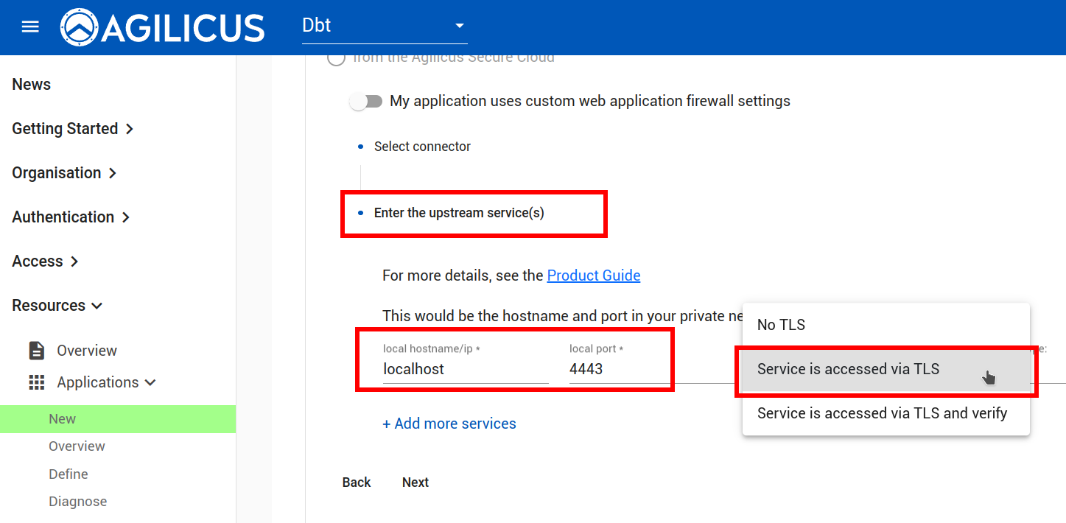
Task: Collapse the Resources section
Action: point(57,306)
